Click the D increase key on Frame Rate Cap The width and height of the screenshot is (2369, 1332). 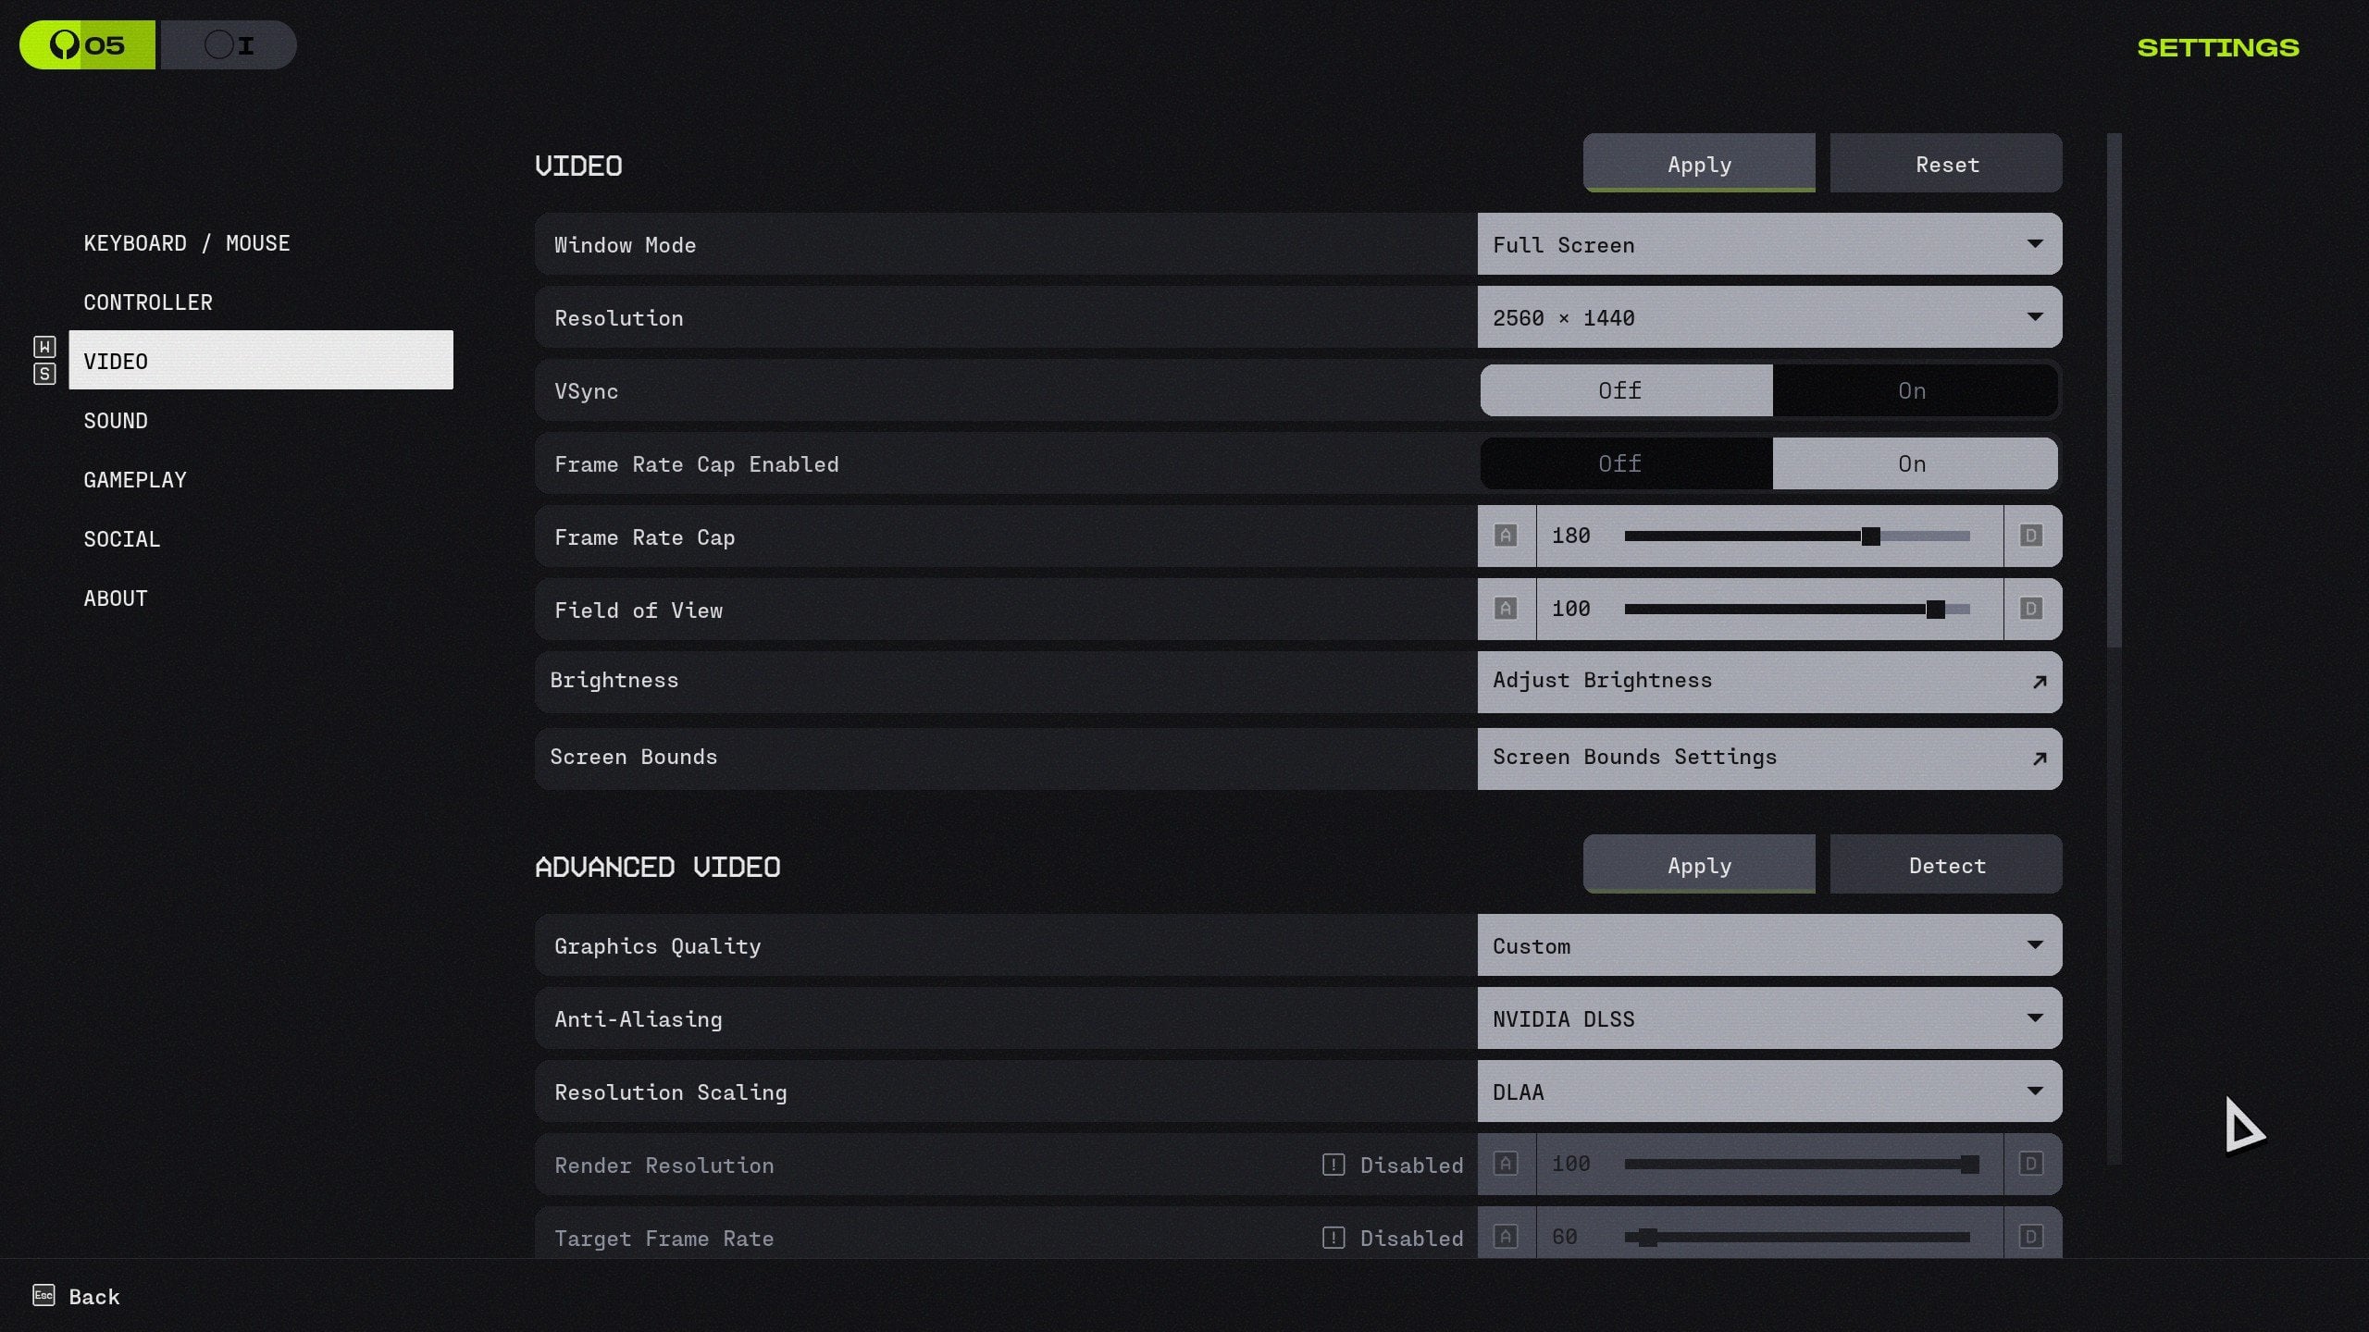pos(2031,536)
